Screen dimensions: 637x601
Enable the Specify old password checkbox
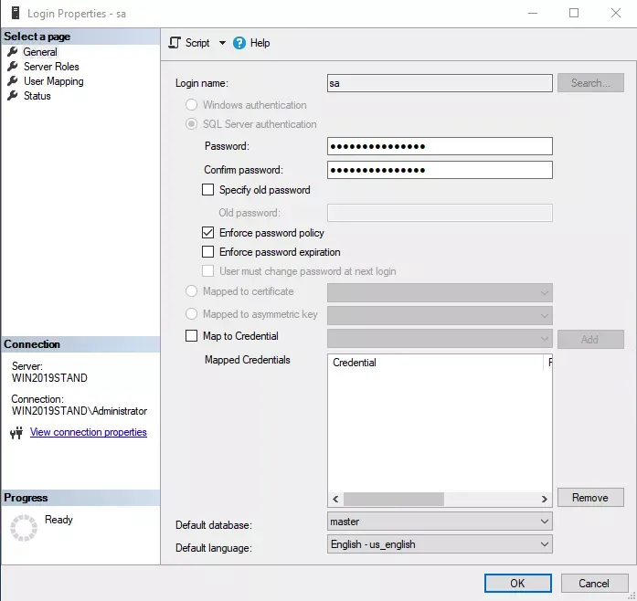[207, 190]
